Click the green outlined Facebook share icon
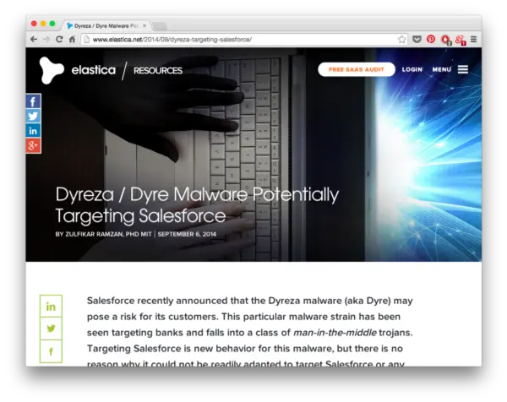The width and height of the screenshot is (507, 402). [x=51, y=351]
